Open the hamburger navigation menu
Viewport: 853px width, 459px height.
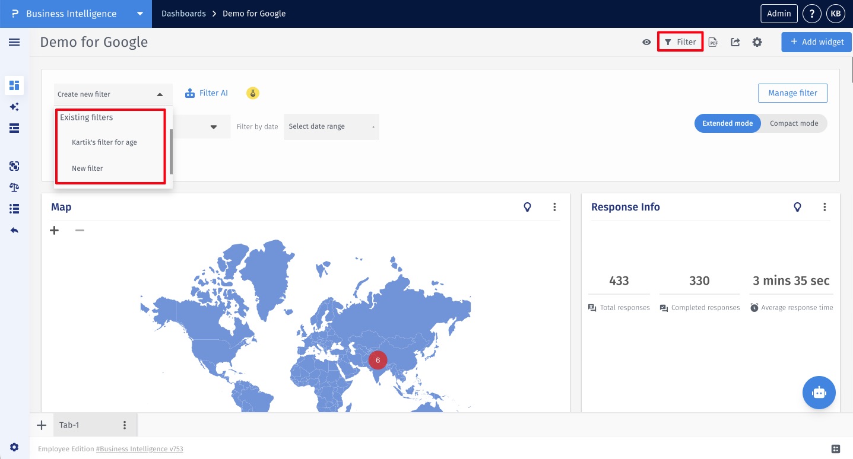pos(14,42)
